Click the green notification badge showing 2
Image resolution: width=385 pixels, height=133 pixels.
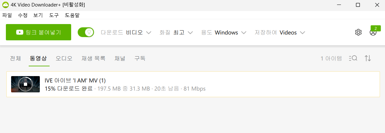pos(376,28)
